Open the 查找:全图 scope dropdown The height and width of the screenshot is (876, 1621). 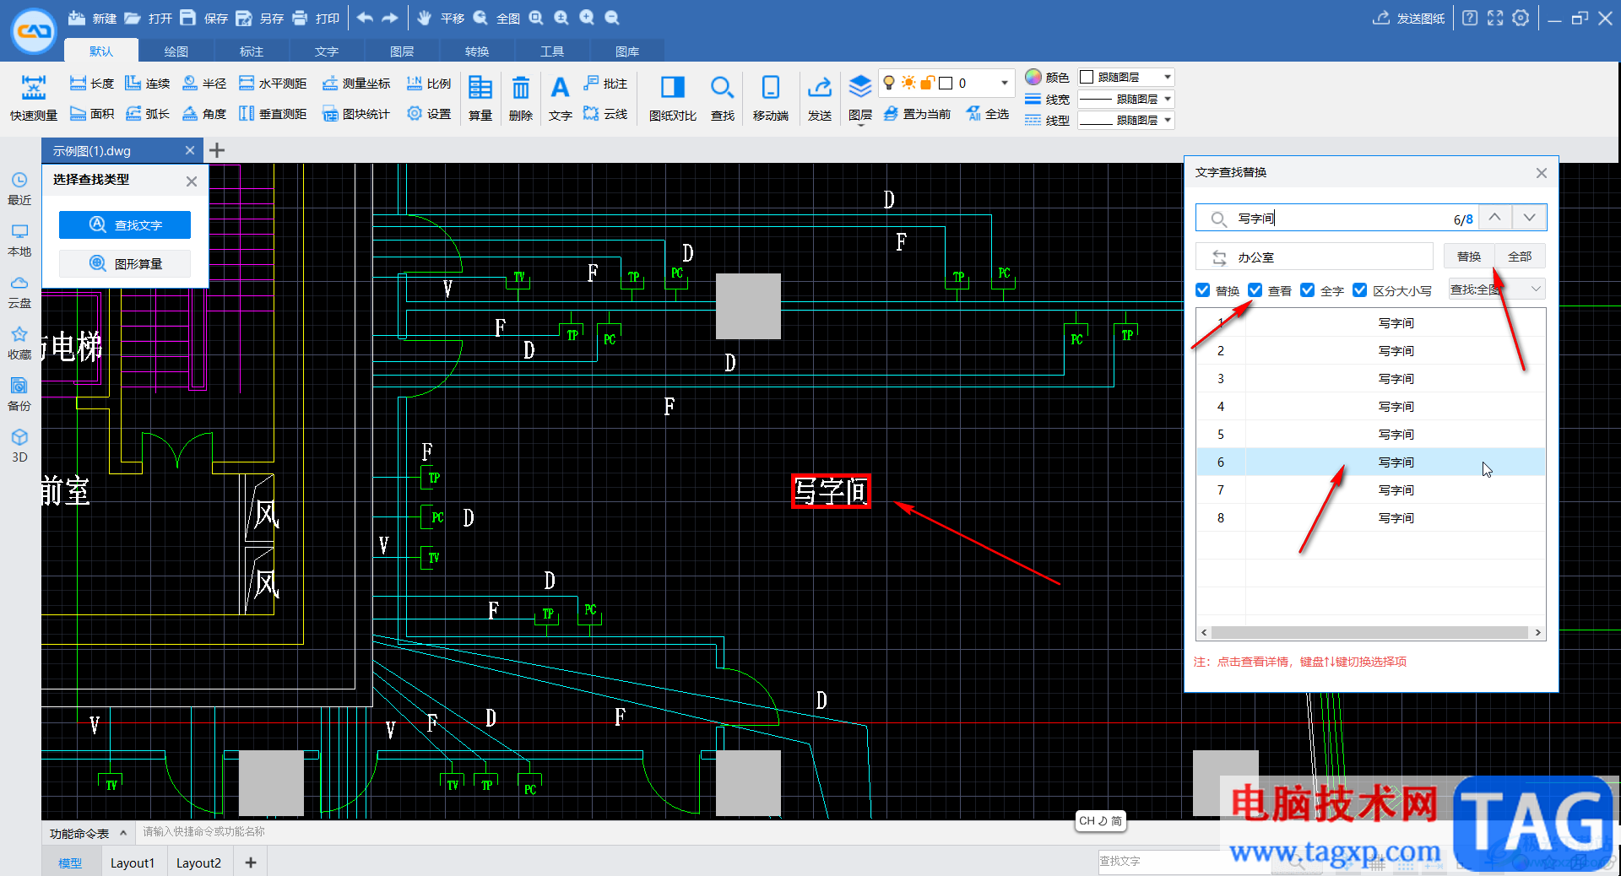1497,289
